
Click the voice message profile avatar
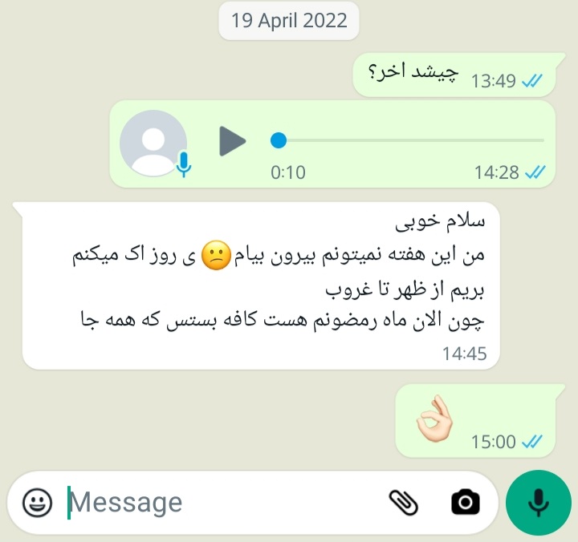153,144
